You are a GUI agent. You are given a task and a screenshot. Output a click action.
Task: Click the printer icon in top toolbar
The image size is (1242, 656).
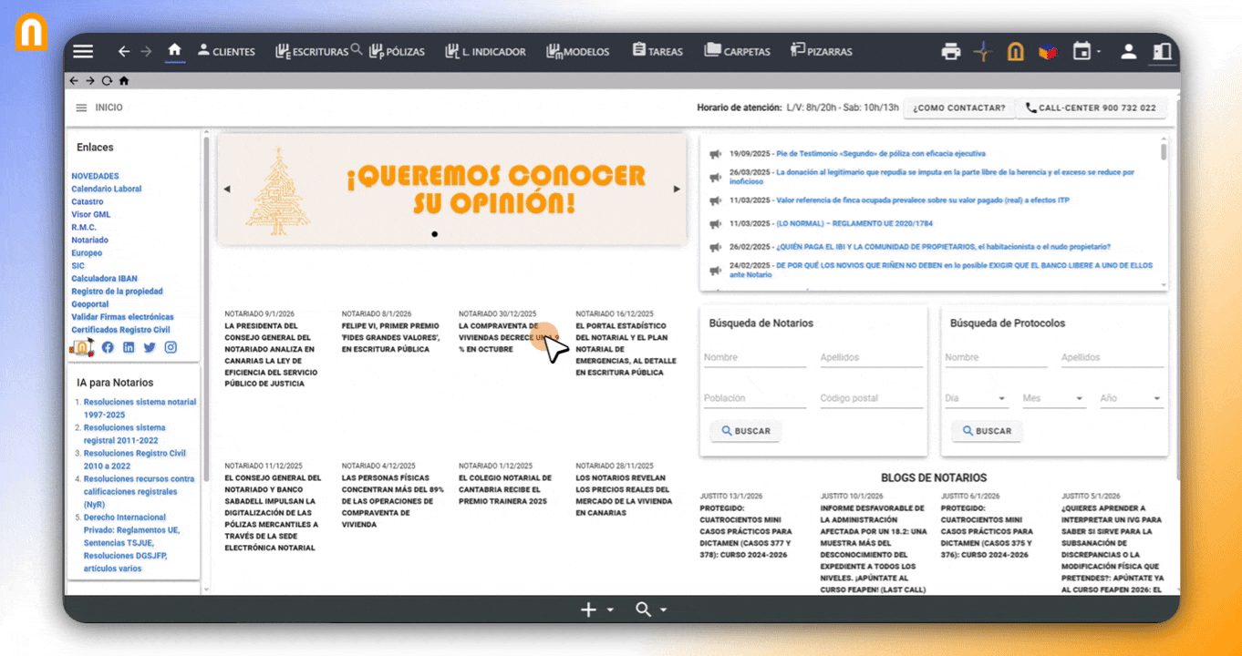coord(951,52)
